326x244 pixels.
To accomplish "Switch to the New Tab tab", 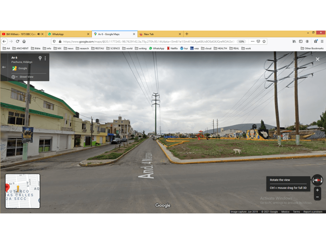I will (x=160, y=34).
